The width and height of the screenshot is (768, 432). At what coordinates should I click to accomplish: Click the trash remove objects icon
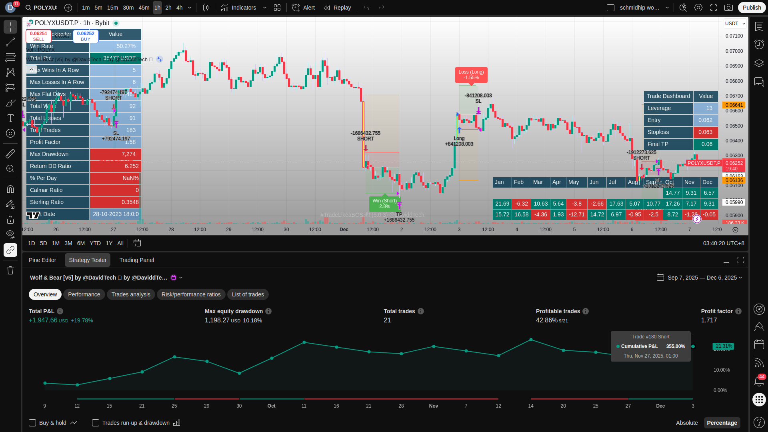coord(10,270)
